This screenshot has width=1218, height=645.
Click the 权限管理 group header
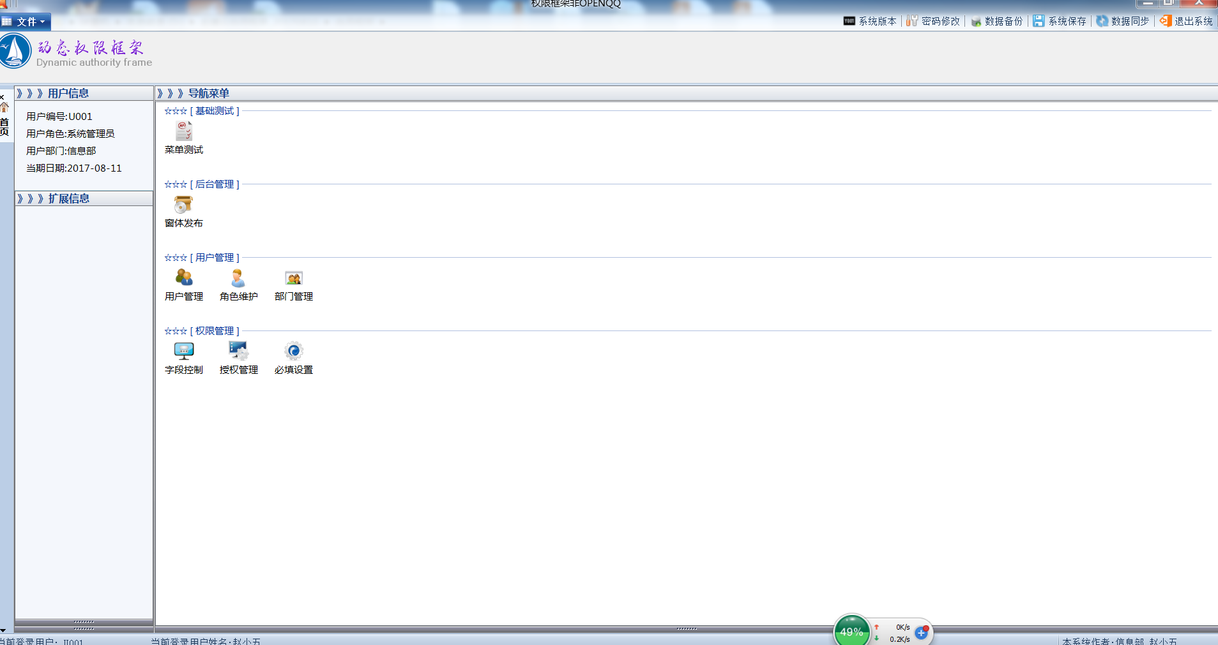click(215, 331)
